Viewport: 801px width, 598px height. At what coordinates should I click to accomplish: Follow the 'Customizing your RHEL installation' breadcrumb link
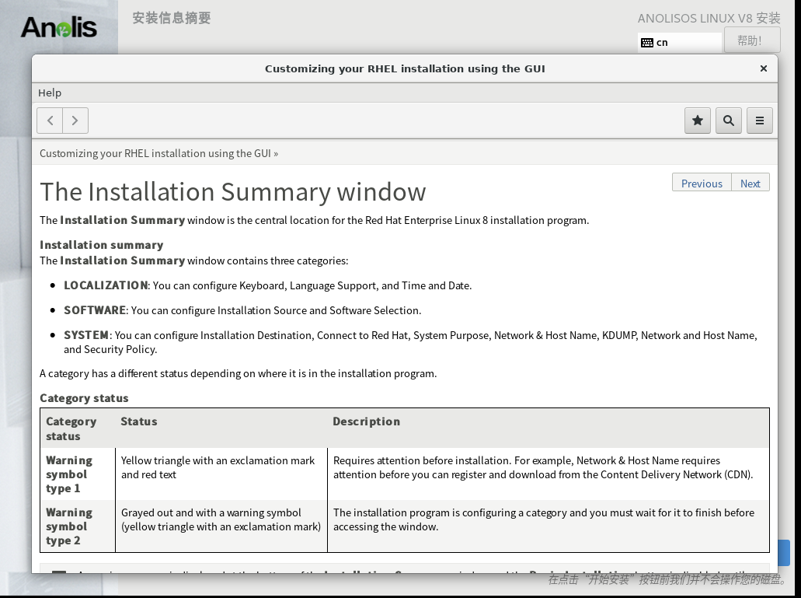(155, 153)
